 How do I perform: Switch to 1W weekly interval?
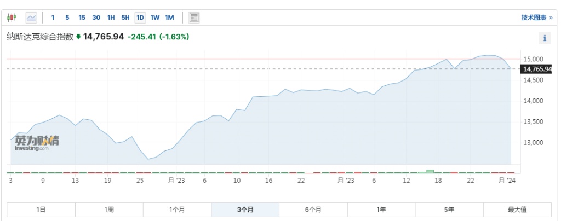click(155, 18)
